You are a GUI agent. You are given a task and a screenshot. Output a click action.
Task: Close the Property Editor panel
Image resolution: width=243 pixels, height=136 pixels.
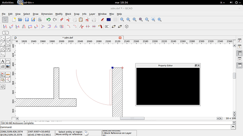[199, 65]
